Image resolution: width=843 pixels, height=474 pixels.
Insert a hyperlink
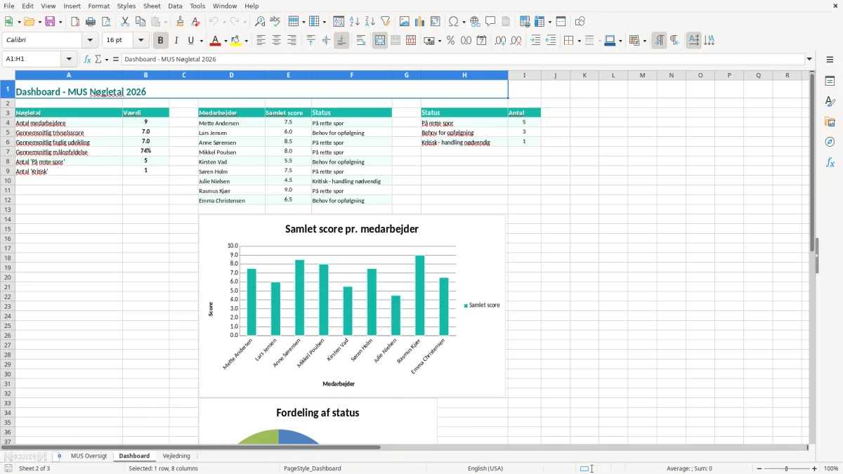tap(475, 22)
